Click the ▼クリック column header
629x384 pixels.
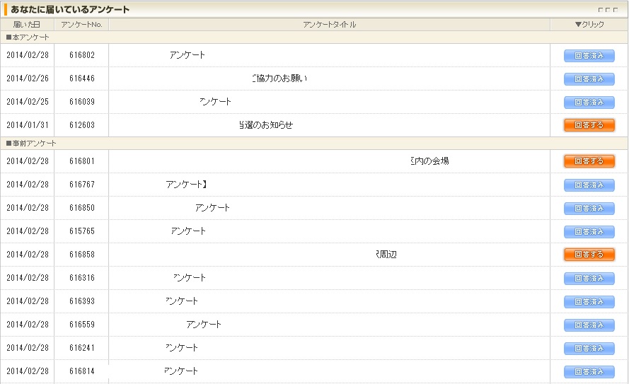[589, 25]
